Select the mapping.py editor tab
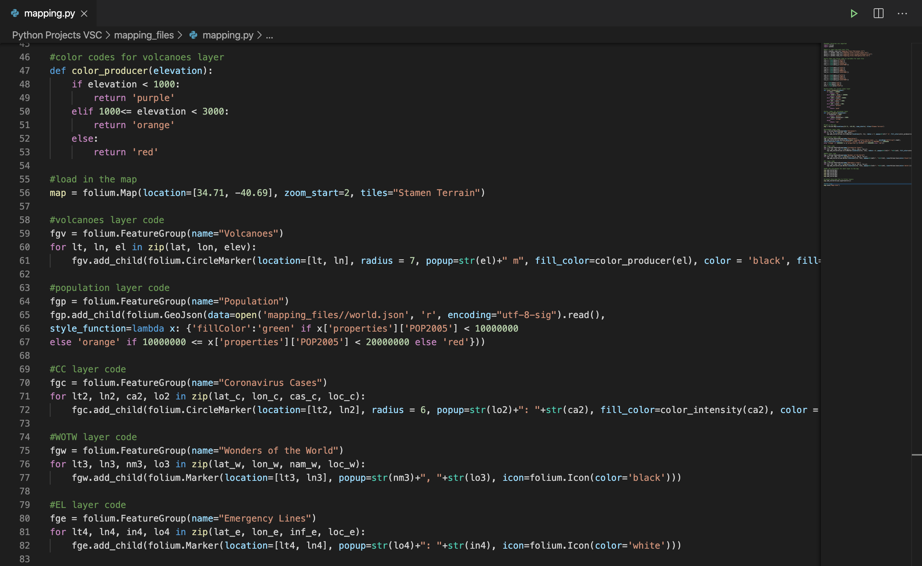 pyautogui.click(x=49, y=14)
